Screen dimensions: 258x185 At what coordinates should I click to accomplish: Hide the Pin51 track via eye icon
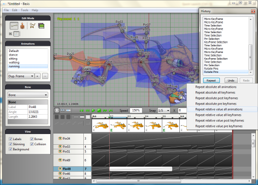(x=60, y=151)
